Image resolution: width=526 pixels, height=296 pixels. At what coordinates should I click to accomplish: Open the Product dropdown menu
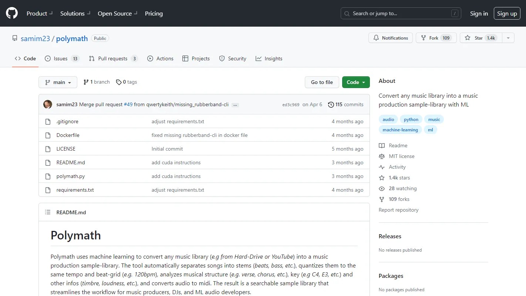pyautogui.click(x=40, y=13)
